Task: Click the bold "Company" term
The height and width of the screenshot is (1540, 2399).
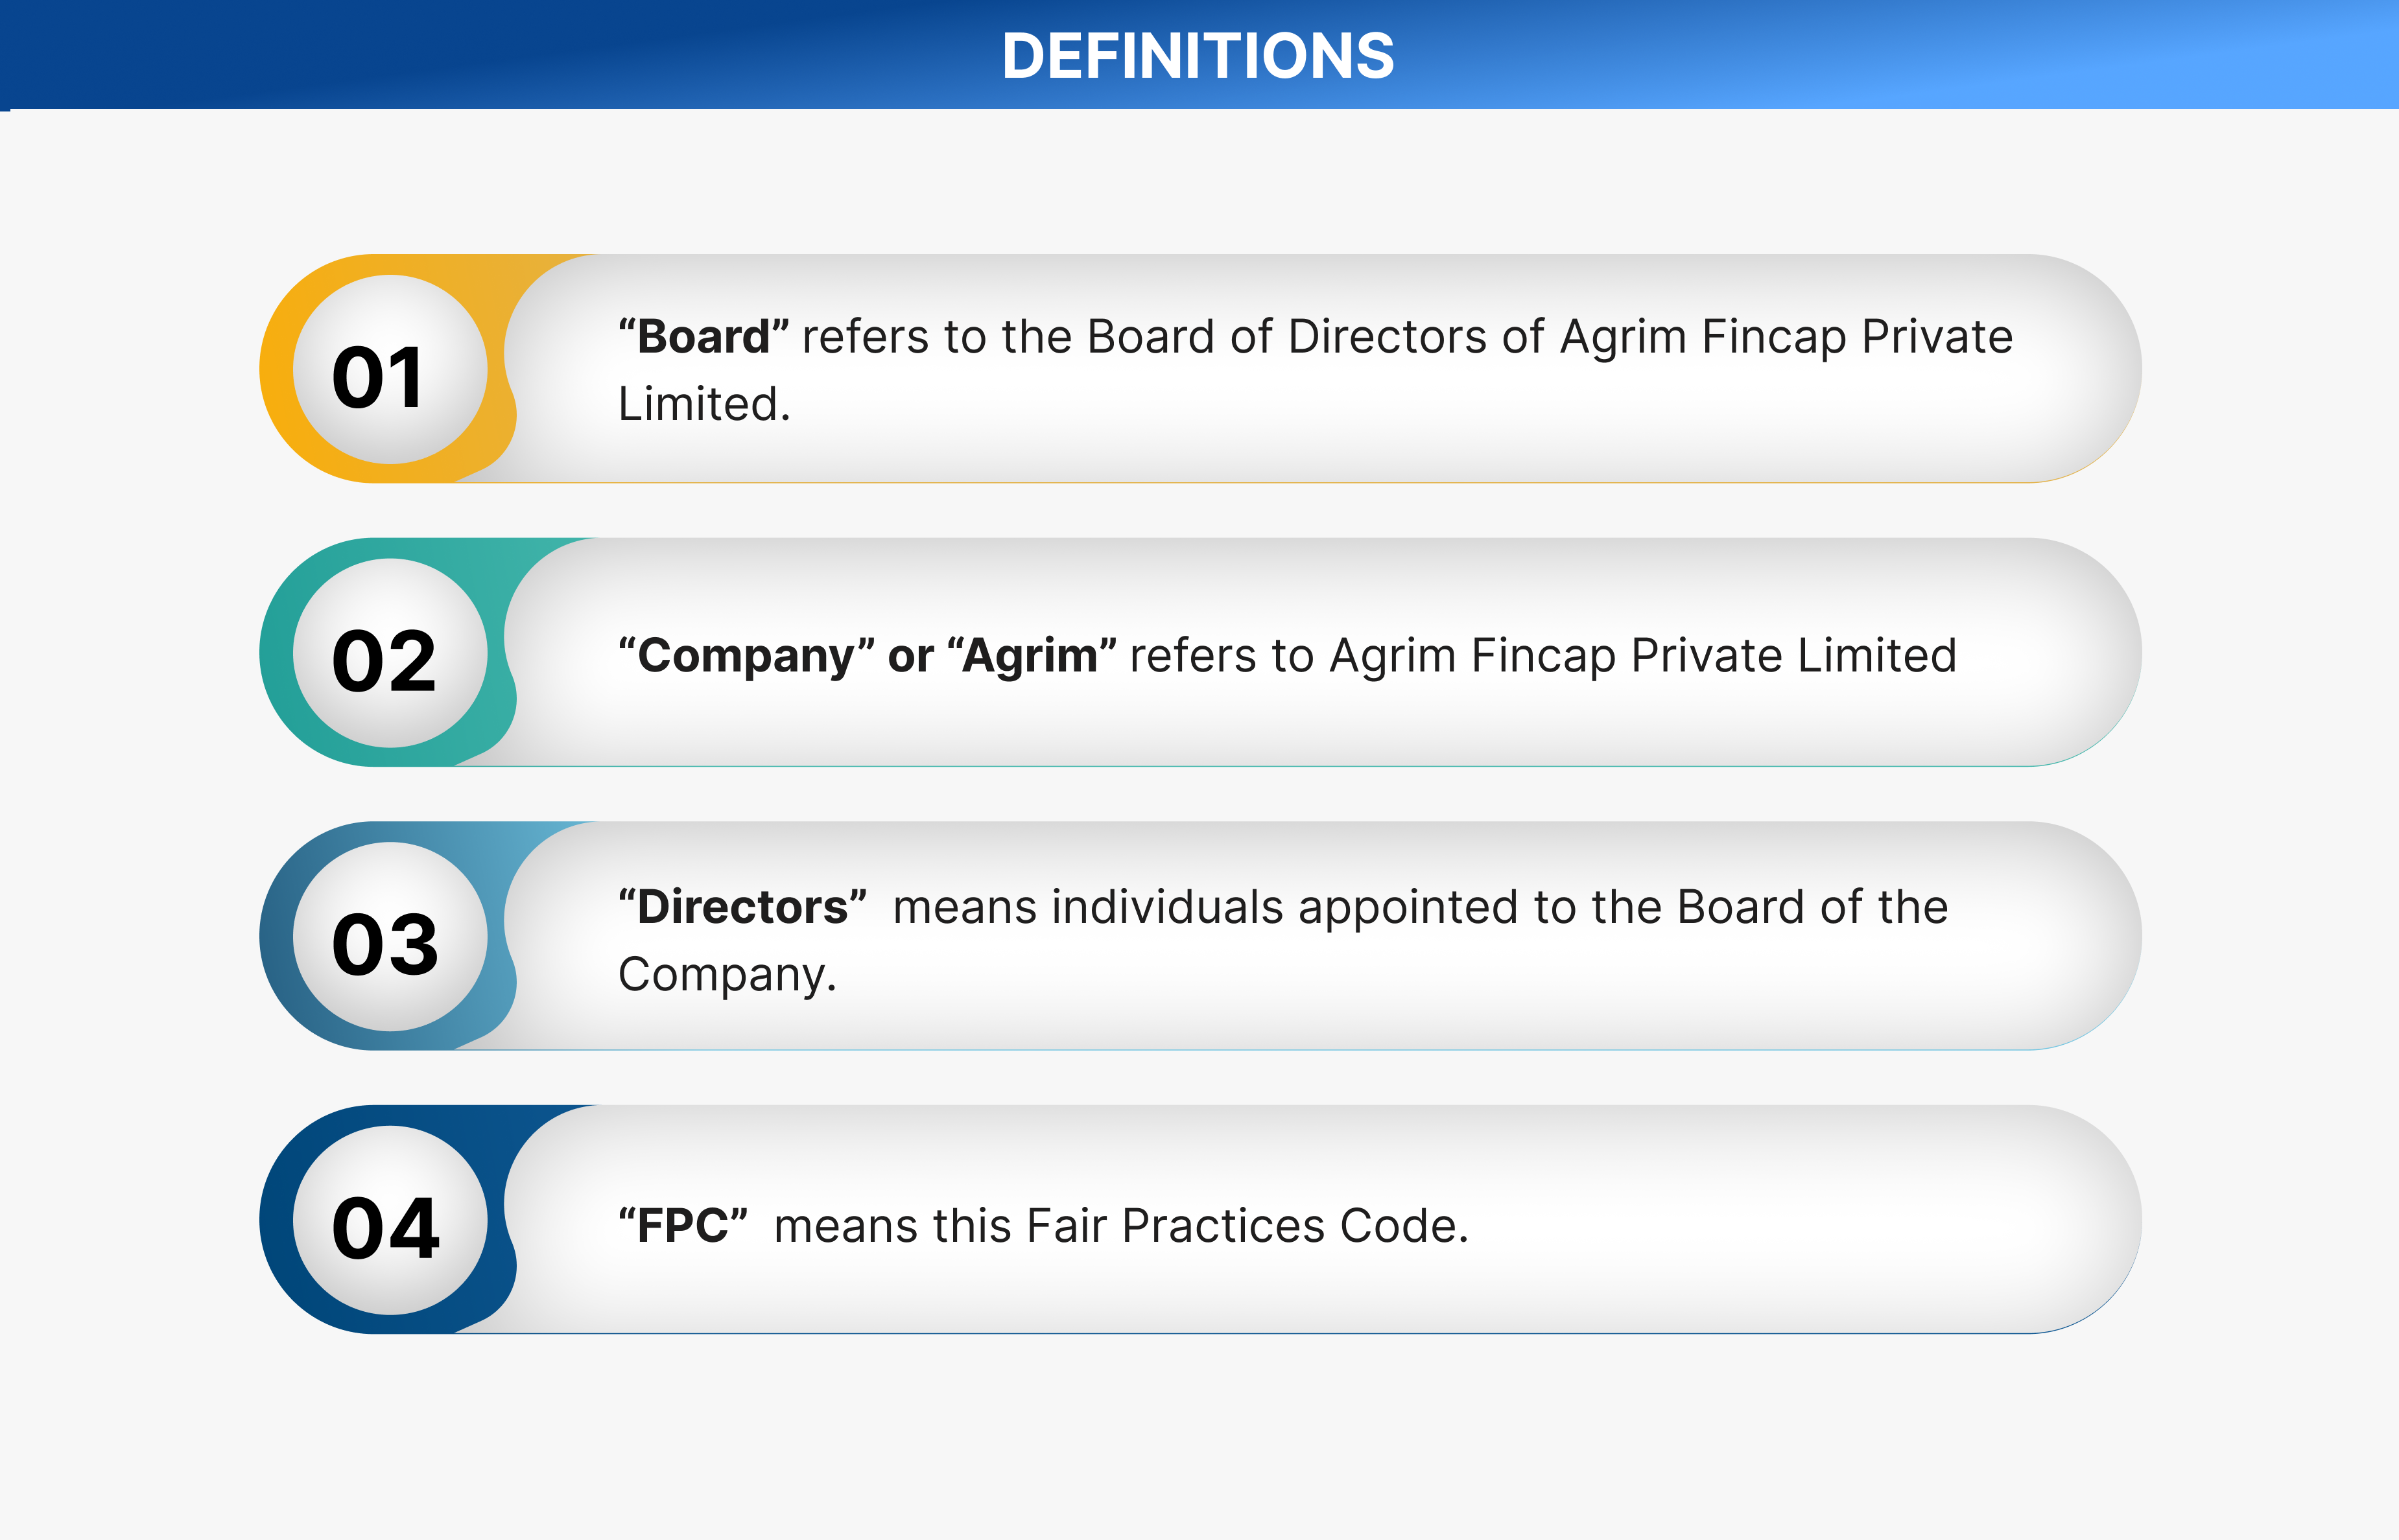Action: [746, 656]
